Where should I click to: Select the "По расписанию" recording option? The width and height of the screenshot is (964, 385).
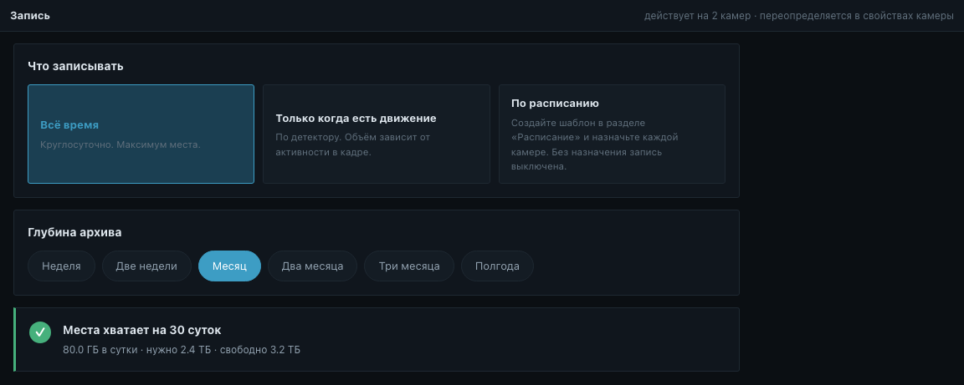pos(612,134)
